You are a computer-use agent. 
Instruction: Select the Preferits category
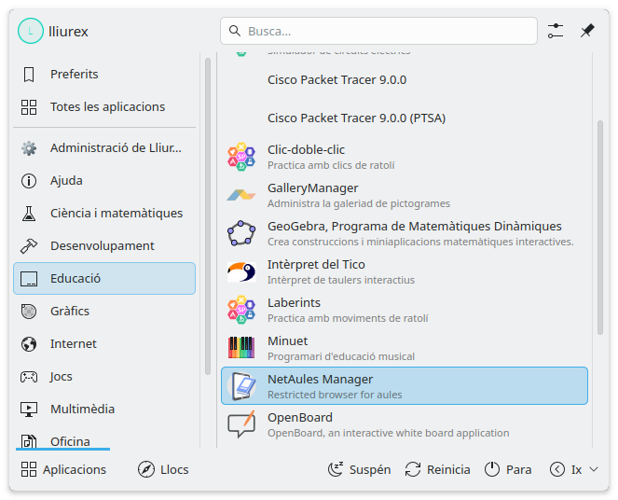pos(74,74)
